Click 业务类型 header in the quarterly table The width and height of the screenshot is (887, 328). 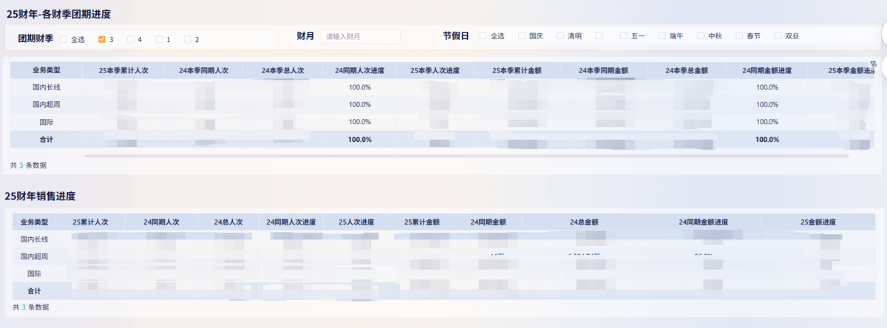[46, 71]
